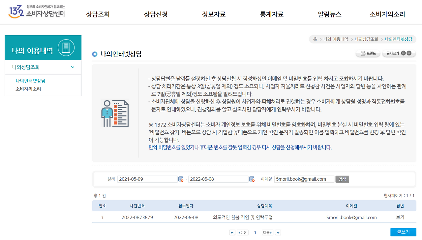Open the calendar picker for the start date
Screen dimensions: 422x240
tap(180, 179)
